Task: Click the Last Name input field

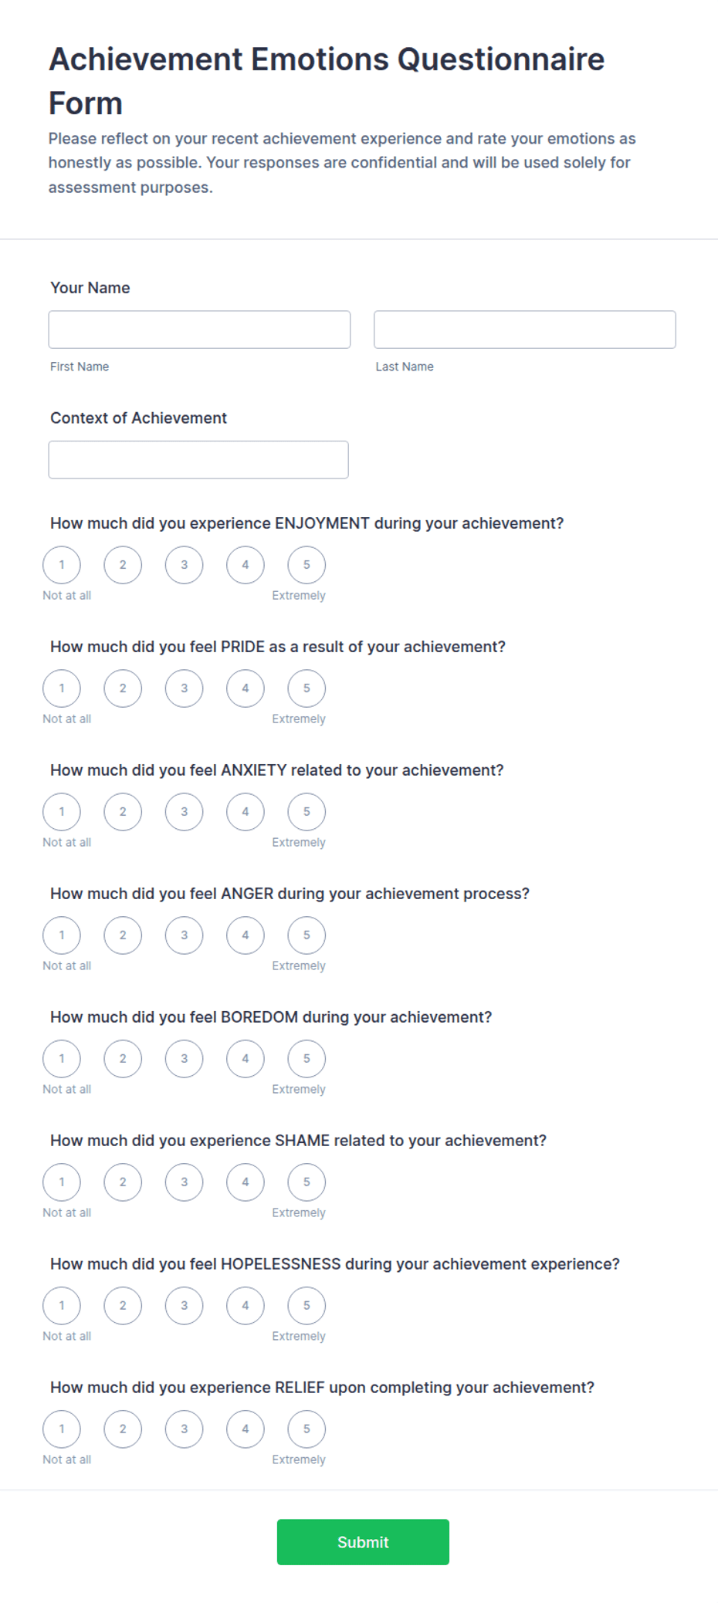Action: (x=525, y=330)
